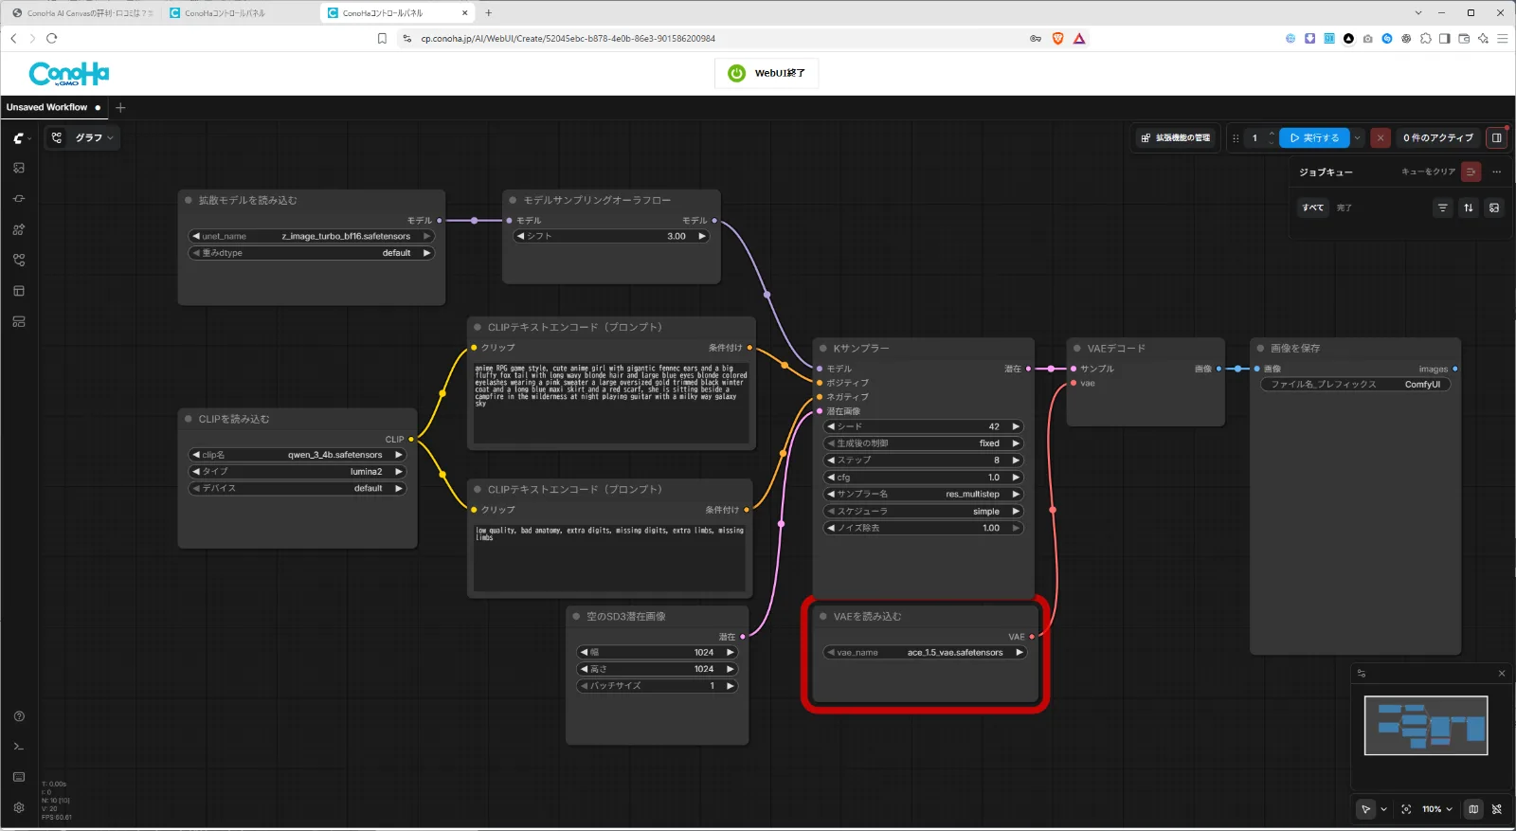Open the model library sidebar icon
Viewport: 1516px width, 831px height.
(x=19, y=229)
